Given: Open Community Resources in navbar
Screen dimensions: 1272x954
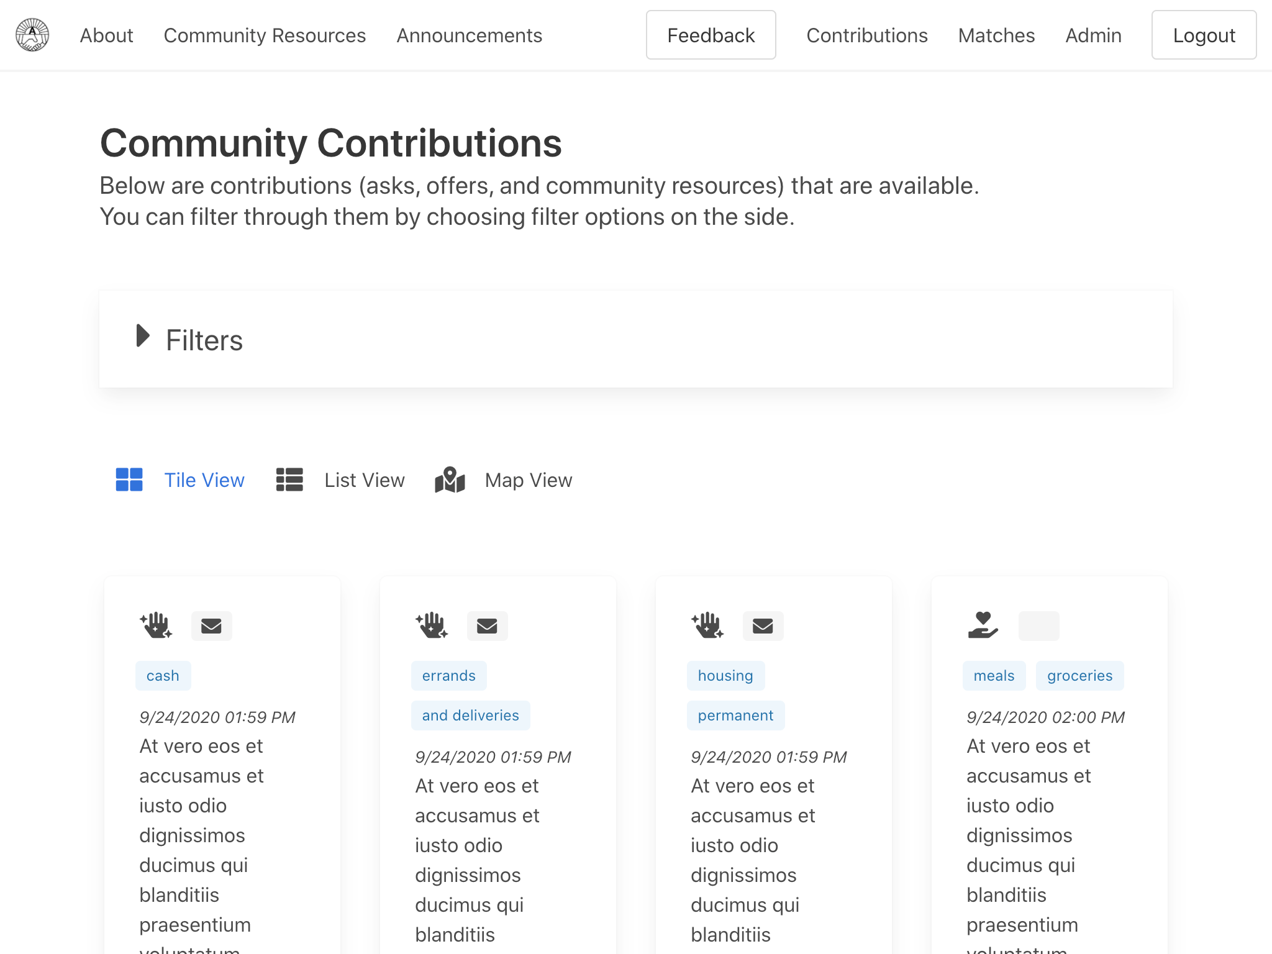Looking at the screenshot, I should pyautogui.click(x=265, y=35).
